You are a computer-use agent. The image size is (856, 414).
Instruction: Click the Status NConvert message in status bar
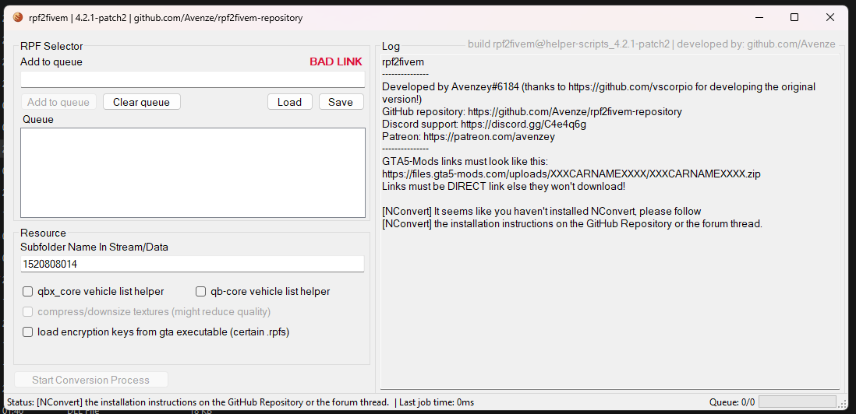click(x=197, y=402)
